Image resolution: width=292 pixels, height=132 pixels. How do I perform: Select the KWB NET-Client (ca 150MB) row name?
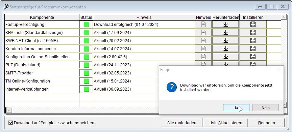(x=31, y=41)
